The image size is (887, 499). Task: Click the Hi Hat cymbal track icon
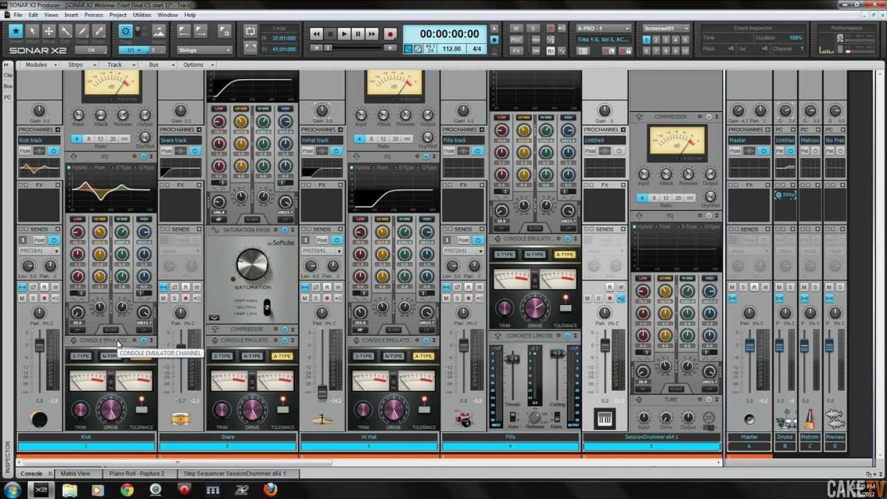(322, 419)
